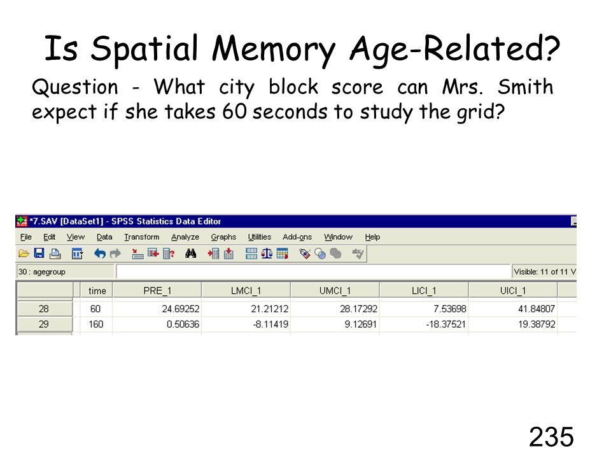Select row header 28

(44, 309)
